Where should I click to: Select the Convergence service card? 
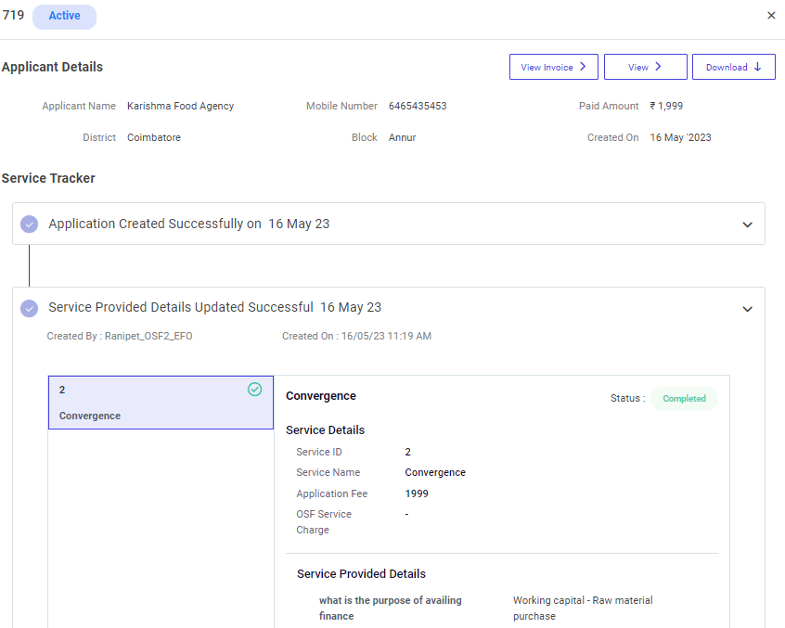coord(161,403)
